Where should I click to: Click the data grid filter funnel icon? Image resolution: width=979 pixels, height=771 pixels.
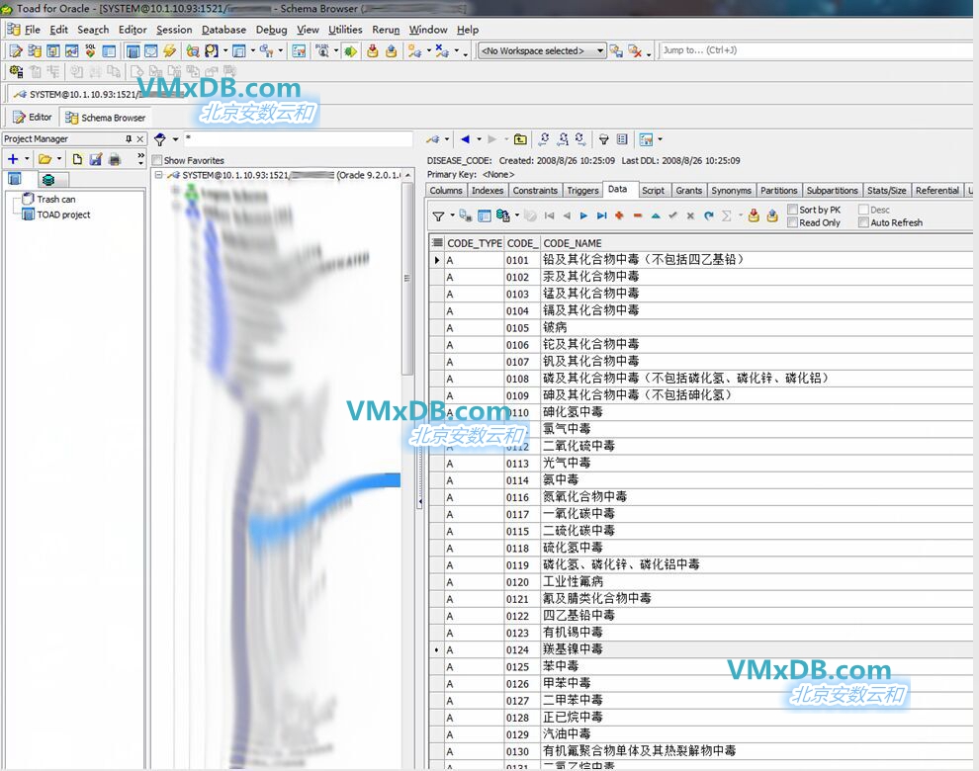tap(438, 216)
